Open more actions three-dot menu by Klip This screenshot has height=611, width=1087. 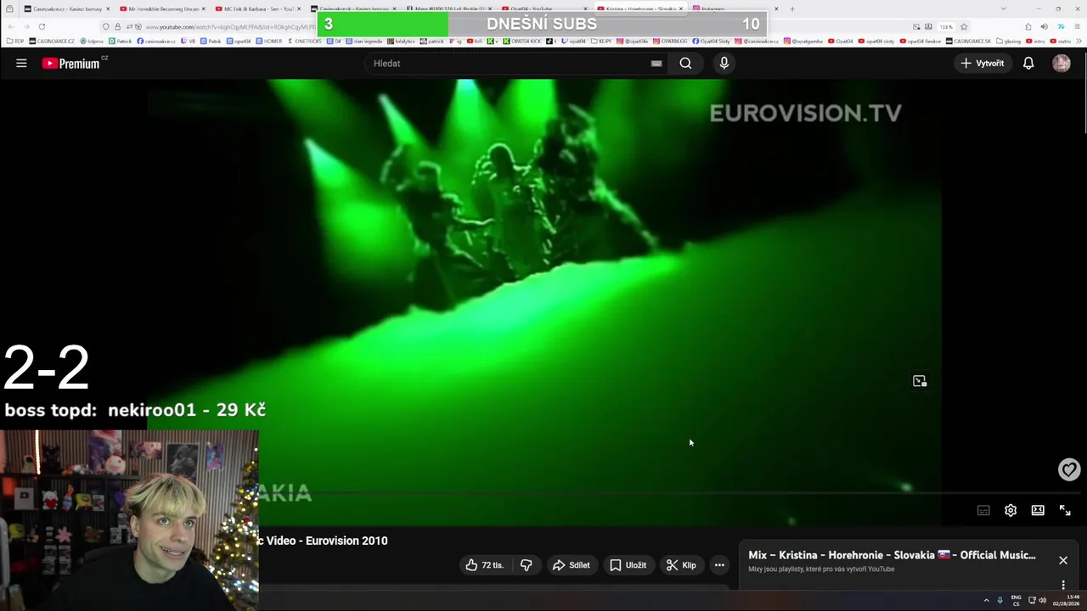pos(719,565)
